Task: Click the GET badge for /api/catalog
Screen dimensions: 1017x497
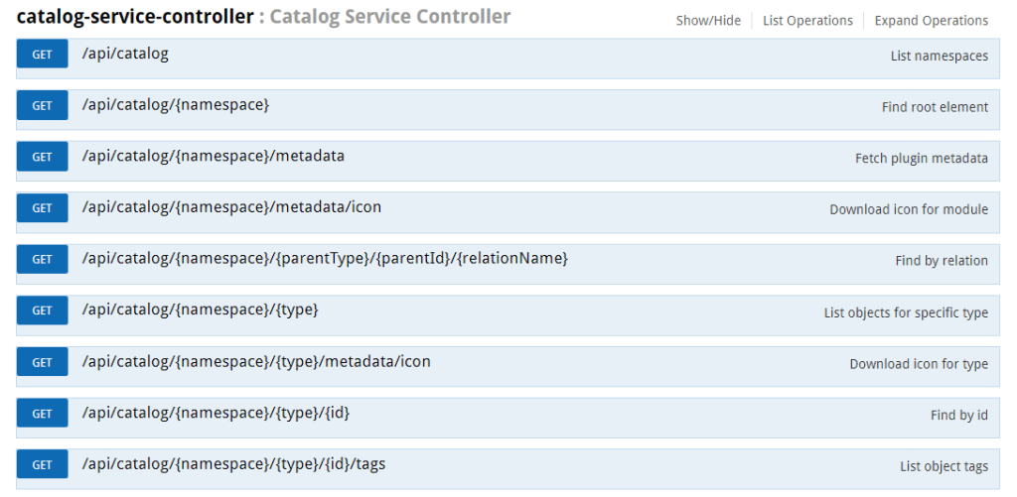Action: [42, 55]
